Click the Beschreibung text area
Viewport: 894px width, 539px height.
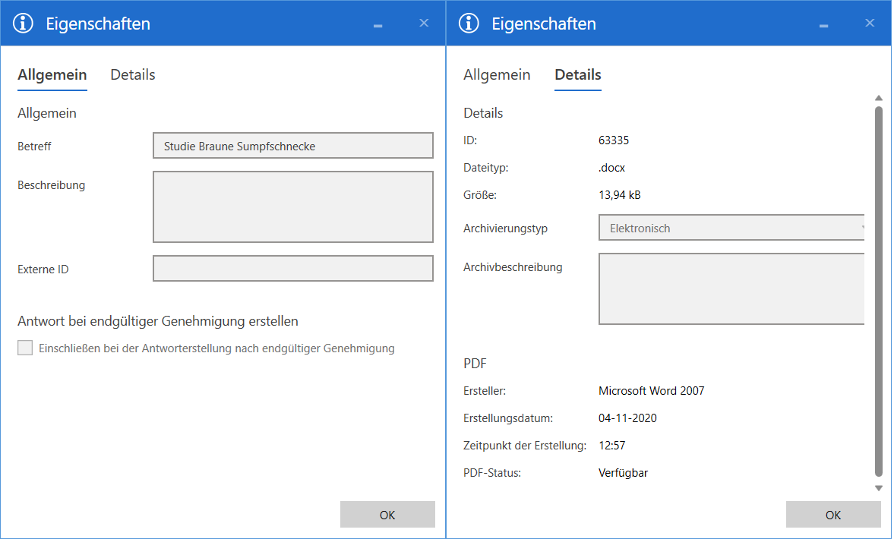(293, 206)
